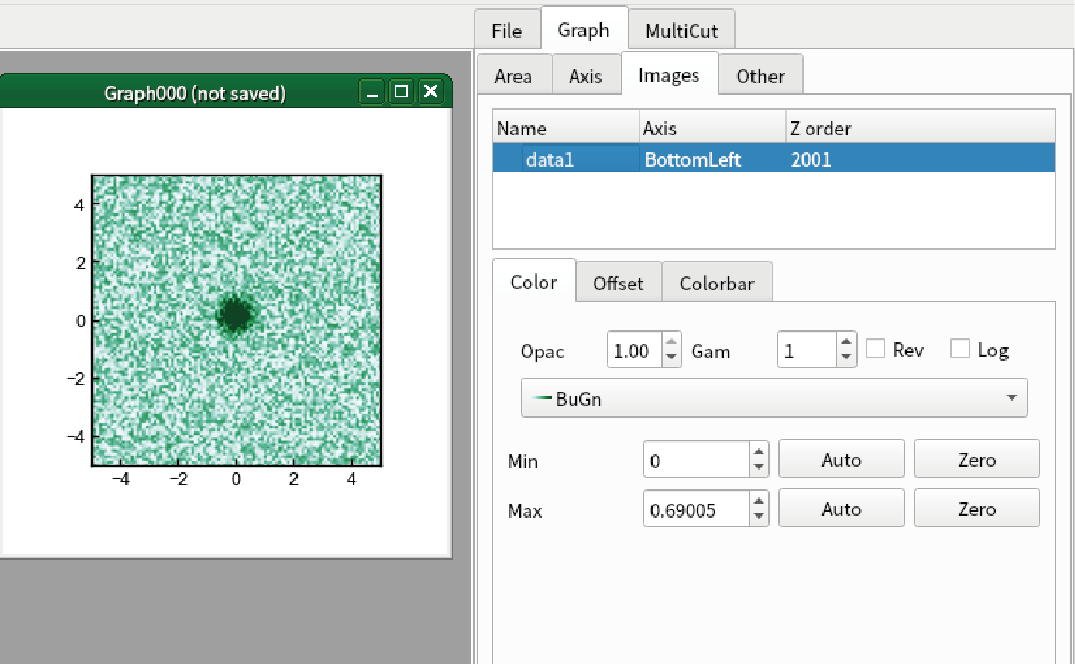
Task: Enable the Rev checkbox
Action: (875, 349)
